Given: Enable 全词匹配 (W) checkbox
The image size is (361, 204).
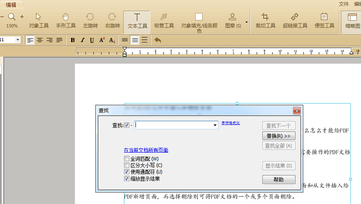Looking at the screenshot, I should pos(126,158).
